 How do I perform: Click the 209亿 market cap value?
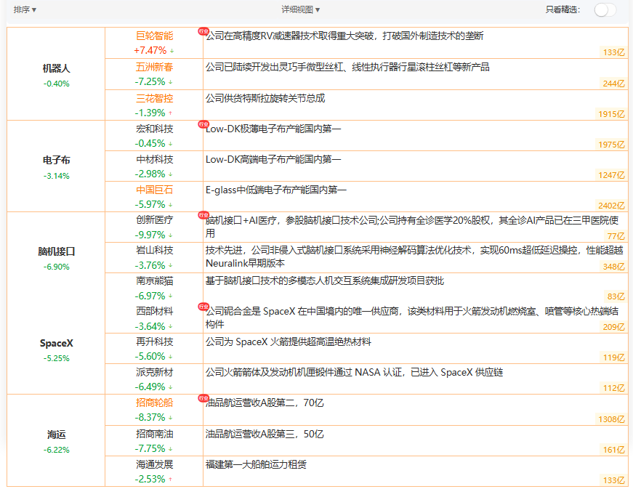click(613, 327)
